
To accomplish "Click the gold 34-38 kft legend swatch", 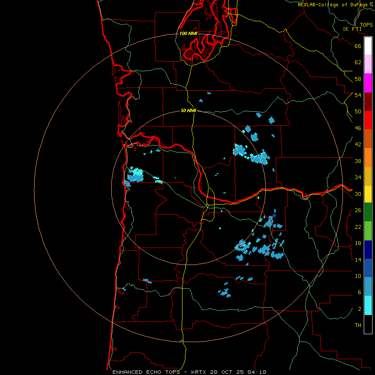I will coord(368,176).
